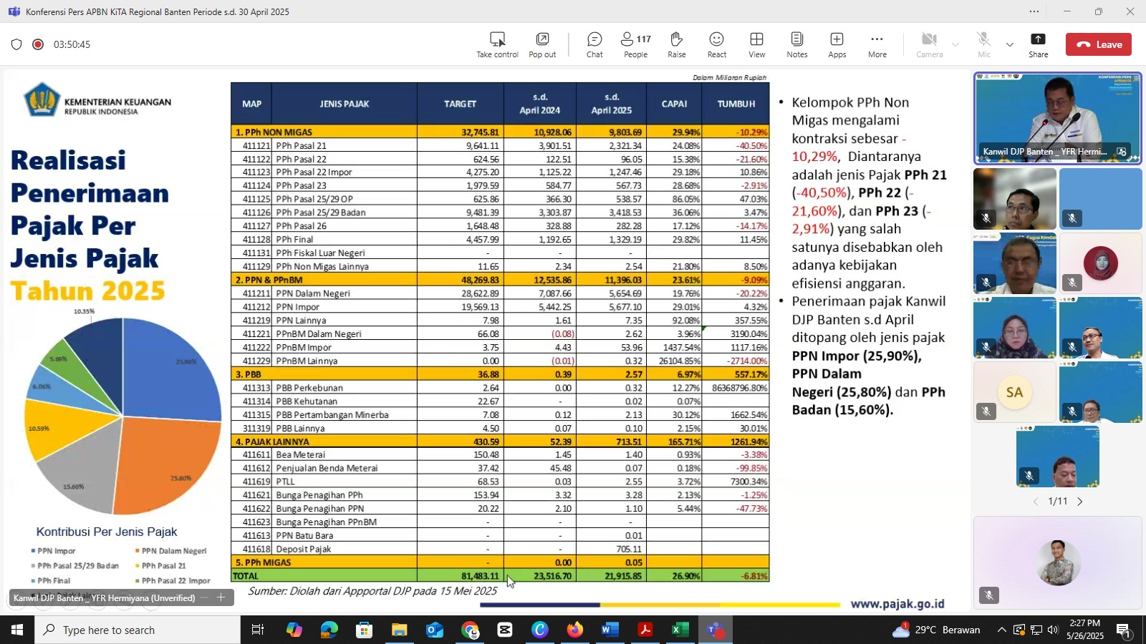The width and height of the screenshot is (1146, 644).
Task: Open the Apps panel
Action: [837, 44]
